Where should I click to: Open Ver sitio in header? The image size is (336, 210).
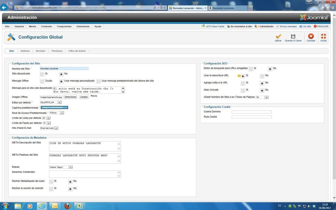[305, 27]
